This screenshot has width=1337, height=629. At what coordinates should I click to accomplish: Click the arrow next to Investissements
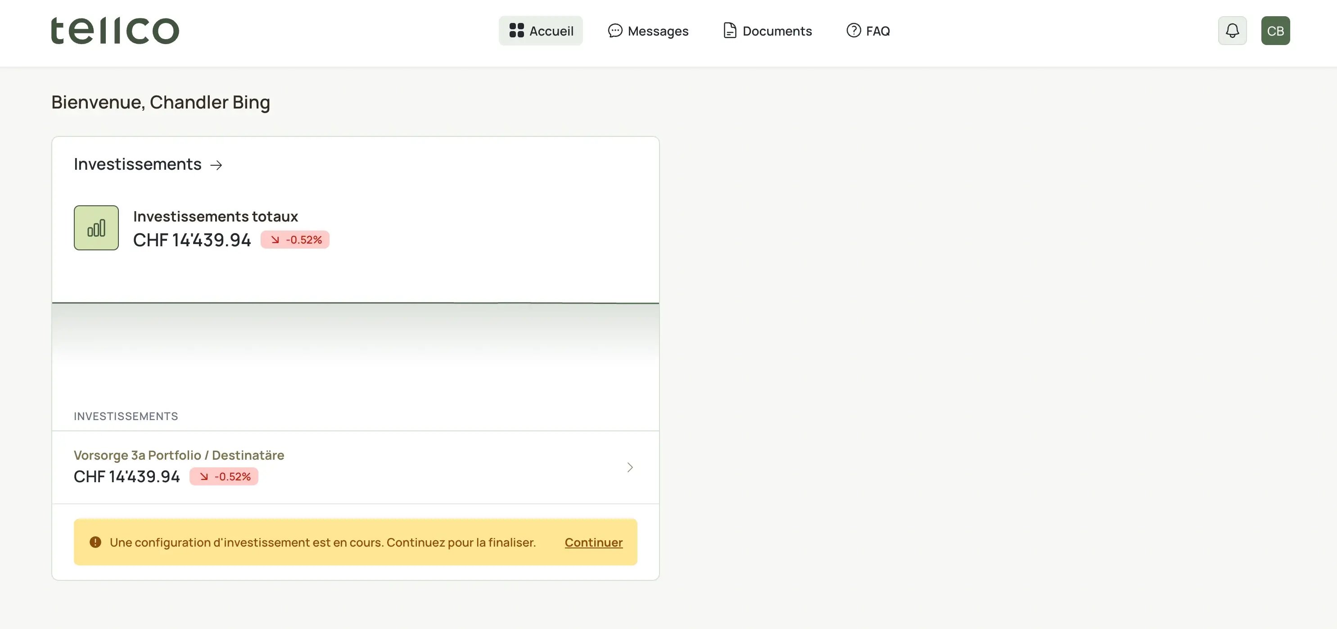click(216, 165)
